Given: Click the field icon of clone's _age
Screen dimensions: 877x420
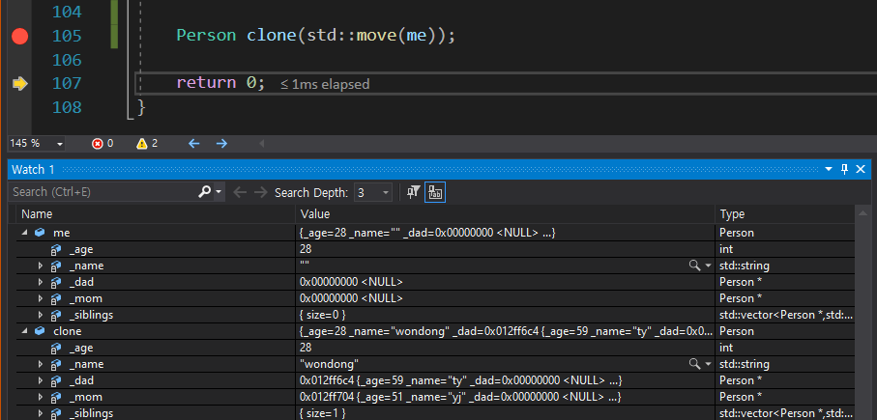Looking at the screenshot, I should (55, 348).
